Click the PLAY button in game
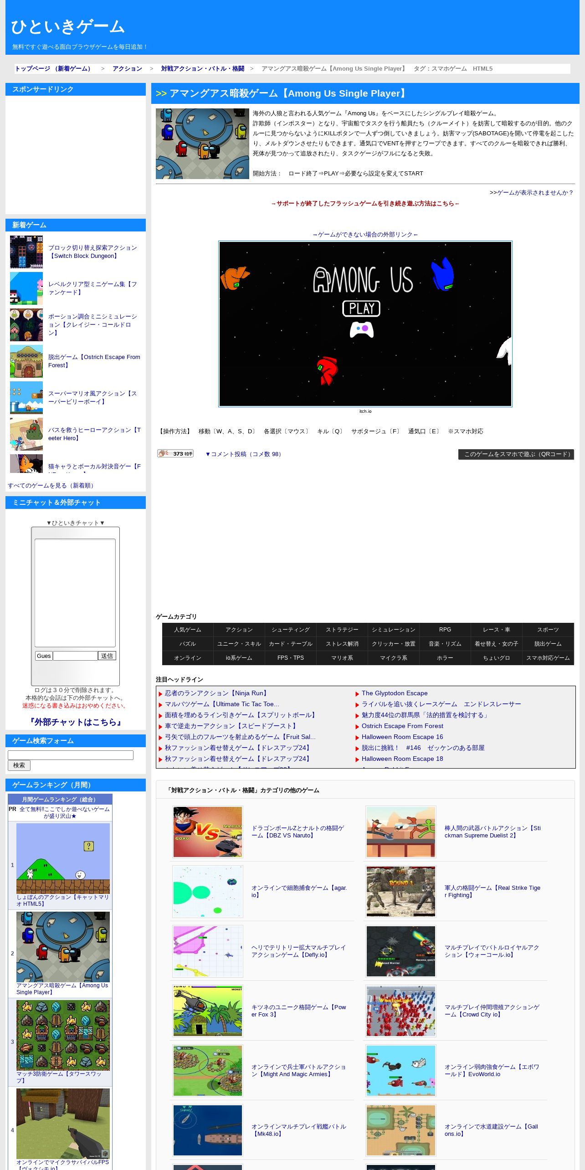Screen dimensions: 585x1170 [361, 308]
